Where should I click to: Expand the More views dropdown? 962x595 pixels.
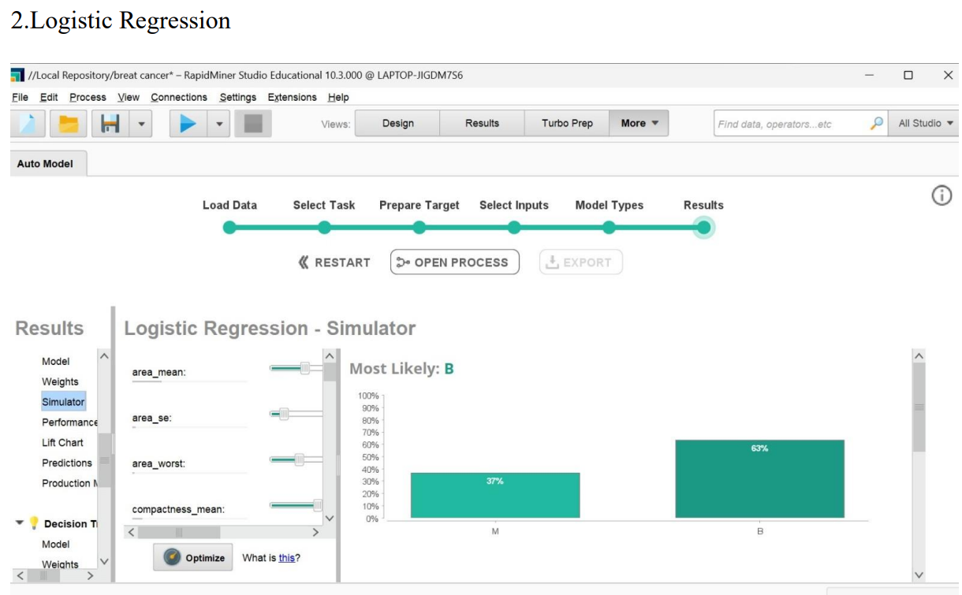pos(639,124)
